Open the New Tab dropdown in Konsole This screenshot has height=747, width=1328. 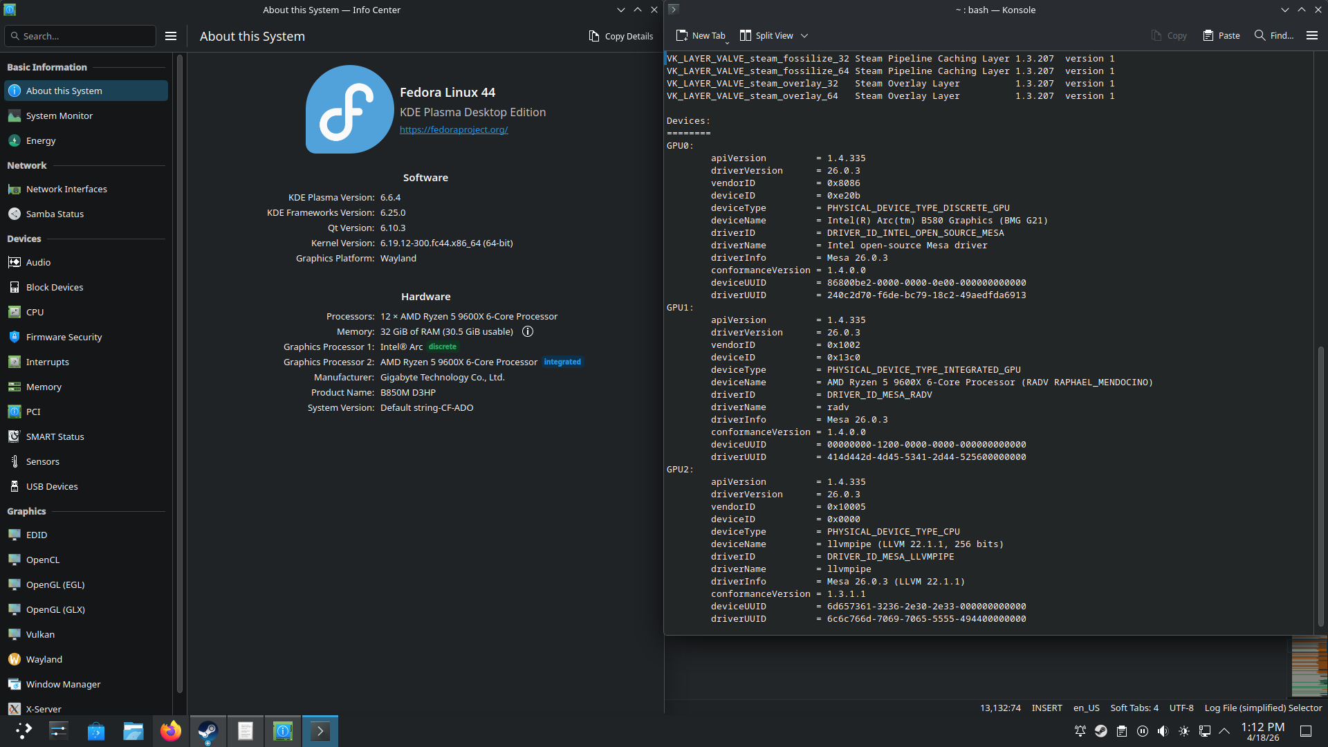click(x=726, y=41)
